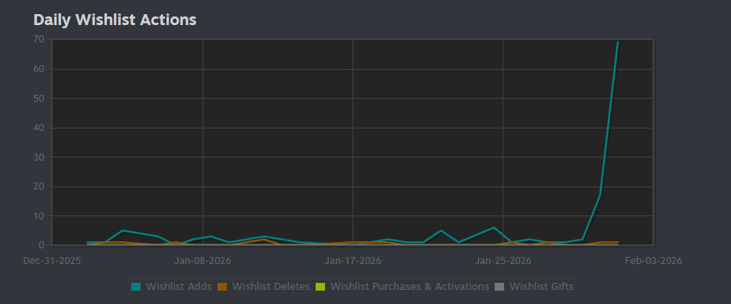Click the 20 value on y-axis
The width and height of the screenshot is (731, 304).
pos(38,186)
